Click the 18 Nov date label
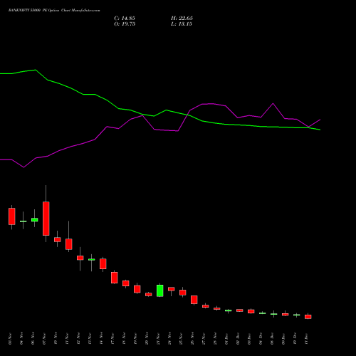The height and width of the screenshot is (356, 356). click(124, 339)
